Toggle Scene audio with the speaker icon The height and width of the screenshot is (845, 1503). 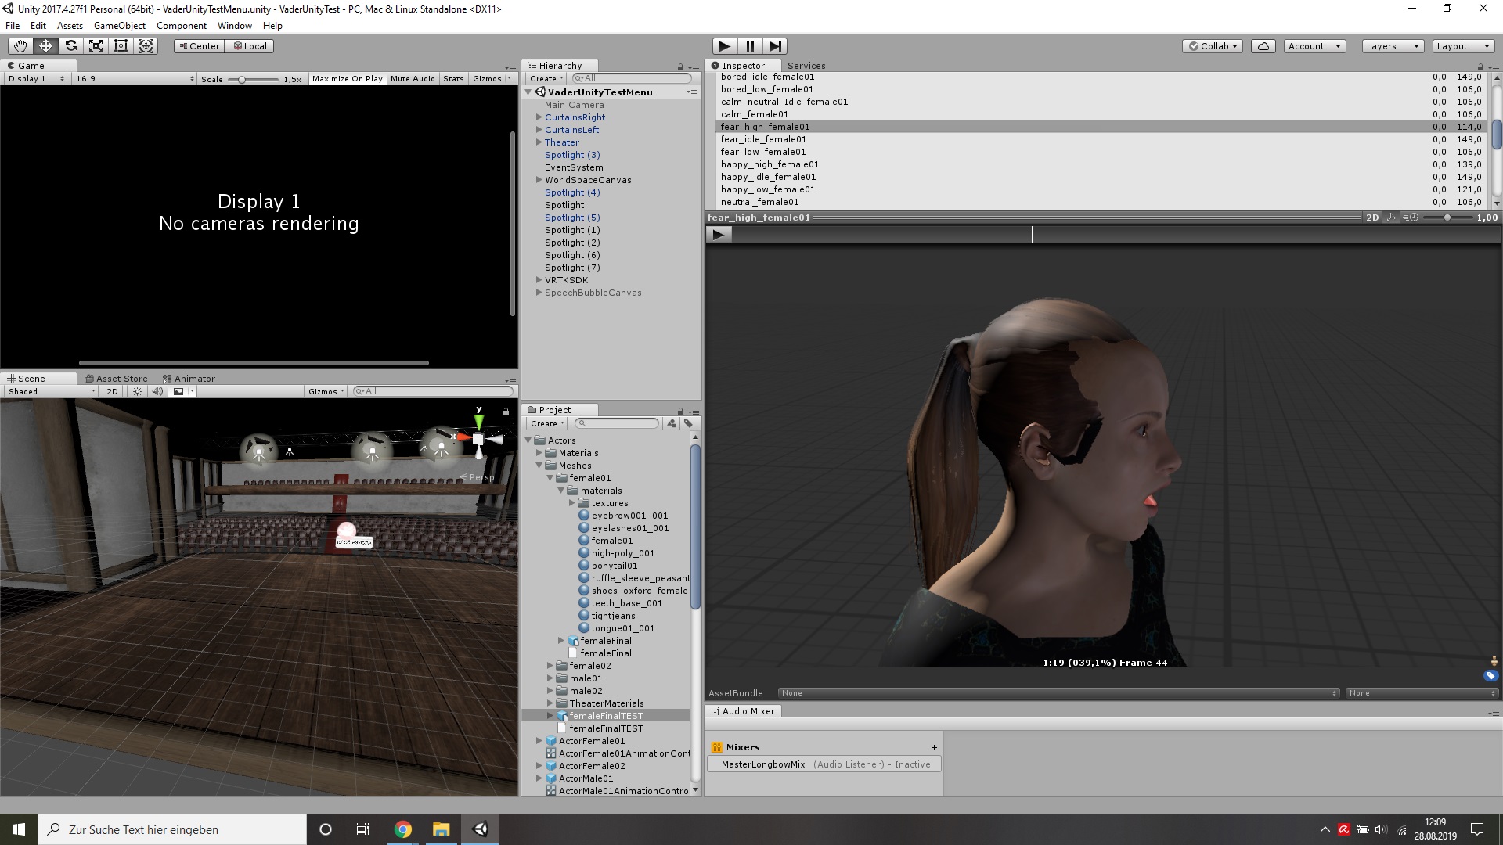[x=157, y=391]
